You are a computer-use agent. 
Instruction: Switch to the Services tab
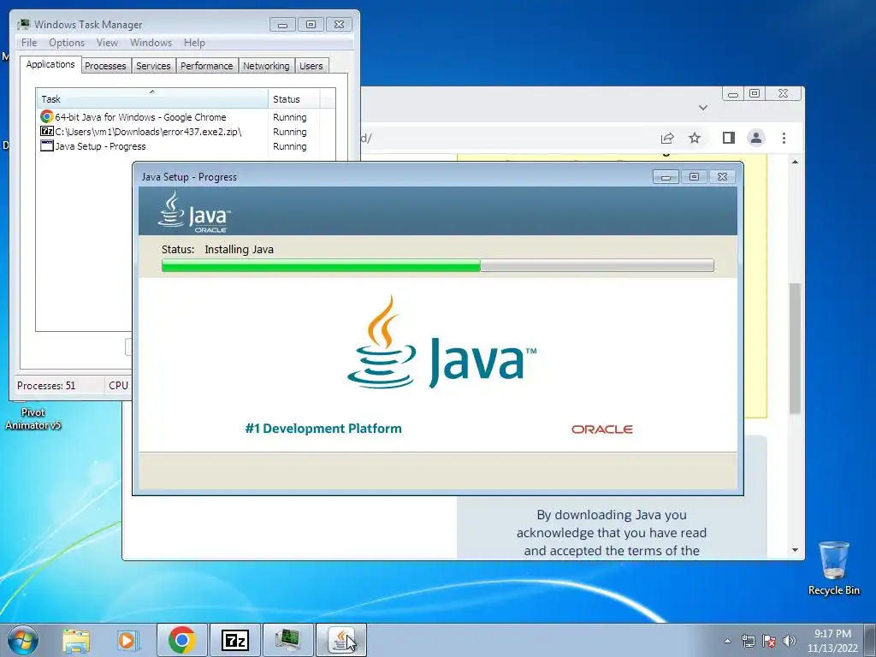pyautogui.click(x=153, y=66)
